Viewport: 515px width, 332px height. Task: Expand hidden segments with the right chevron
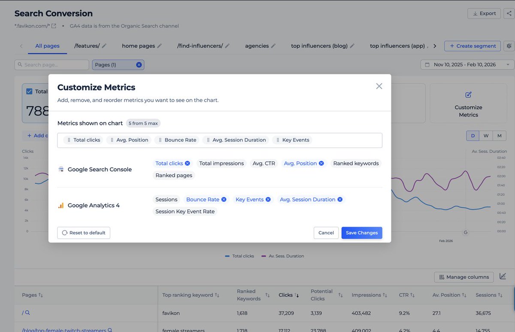pos(435,45)
